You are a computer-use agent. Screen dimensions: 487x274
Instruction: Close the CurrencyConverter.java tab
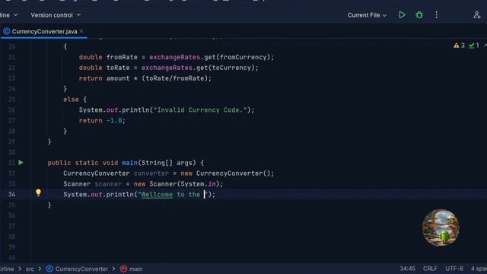[81, 31]
